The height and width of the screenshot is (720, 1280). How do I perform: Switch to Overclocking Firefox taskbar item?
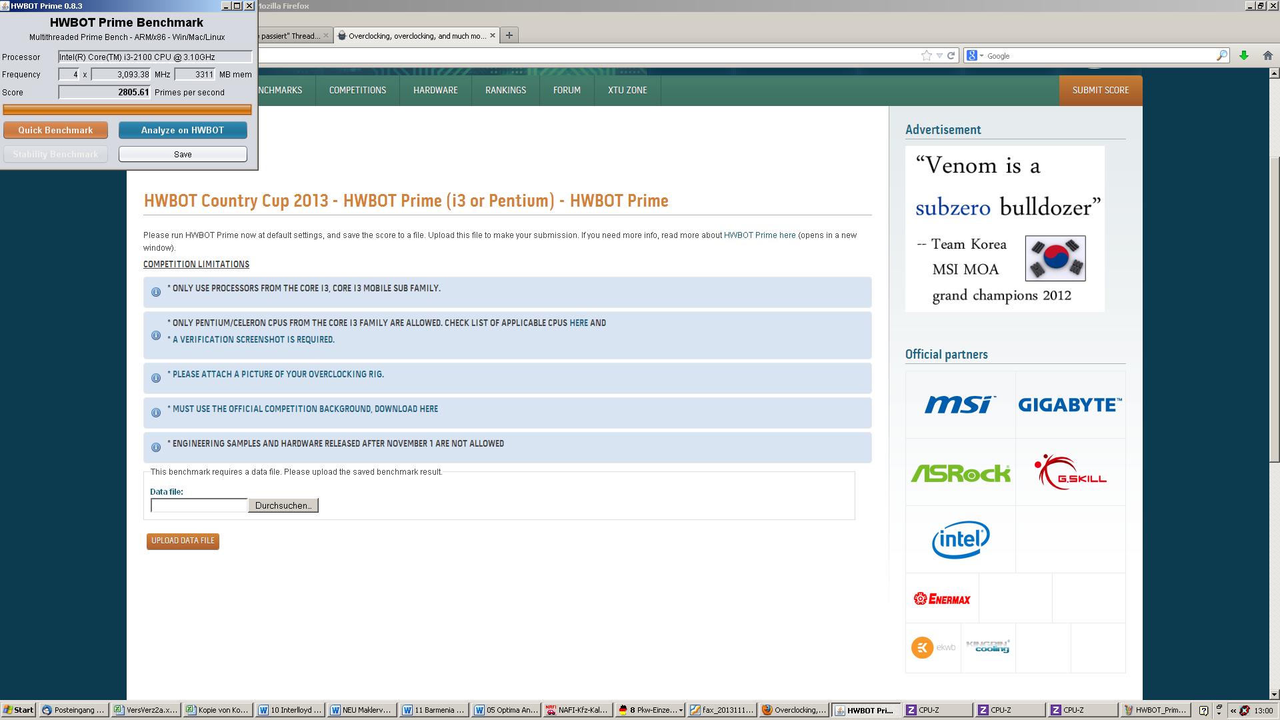coord(795,710)
